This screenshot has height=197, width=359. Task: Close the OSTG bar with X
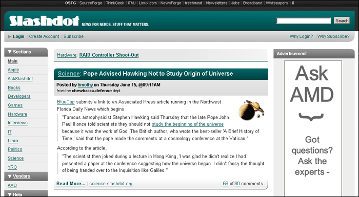(293, 3)
